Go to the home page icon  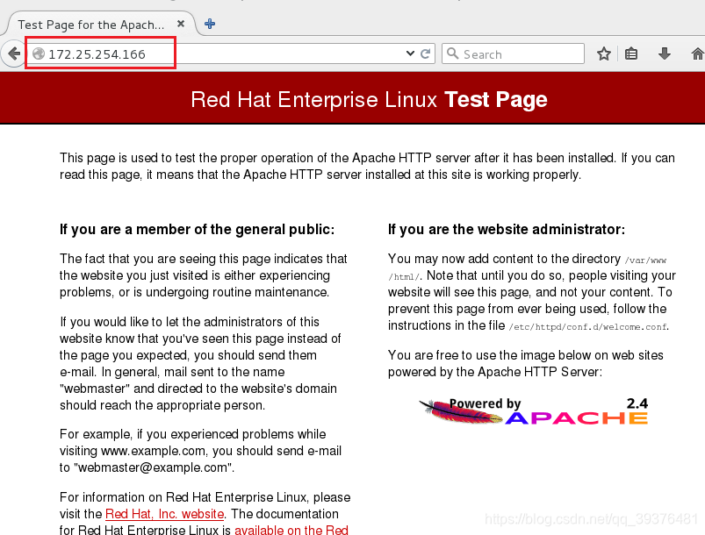697,53
